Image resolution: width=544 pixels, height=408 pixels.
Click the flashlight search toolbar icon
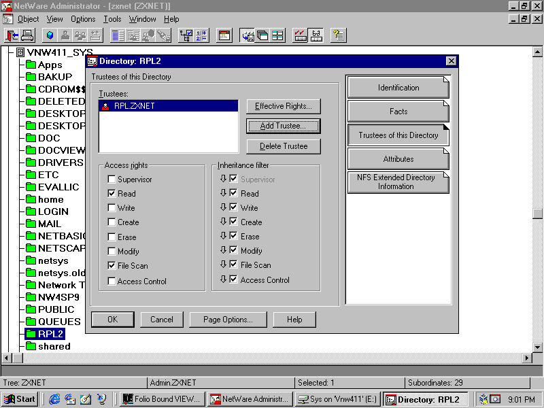tap(164, 35)
